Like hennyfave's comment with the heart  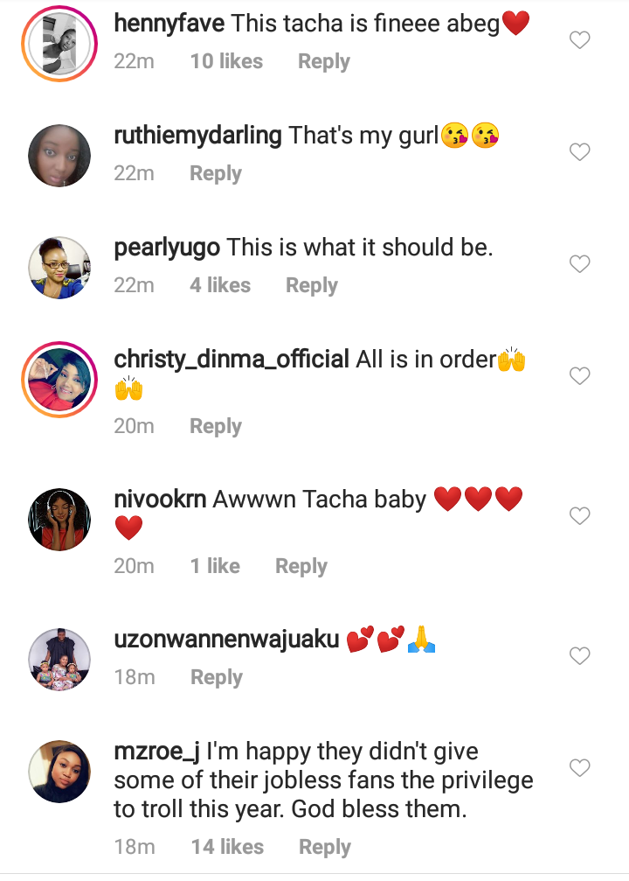(x=579, y=40)
